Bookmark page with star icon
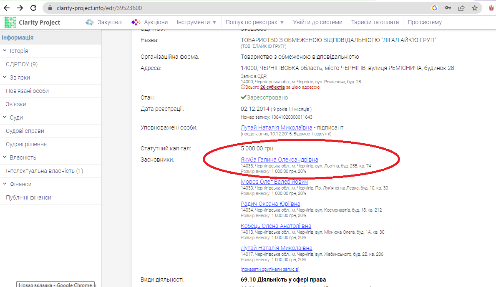 [x=475, y=8]
